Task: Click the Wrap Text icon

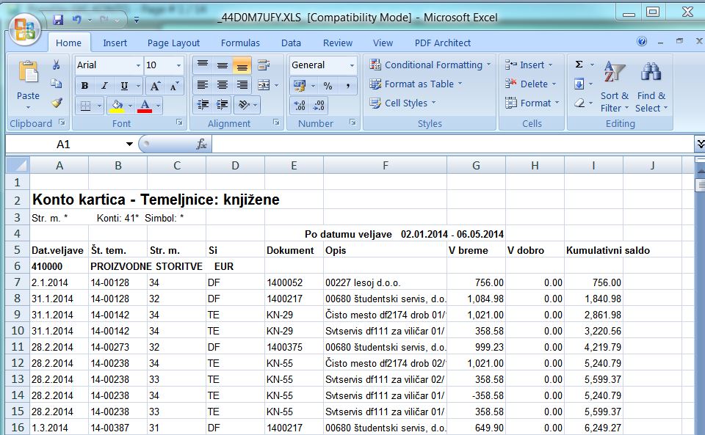Action: click(x=264, y=65)
